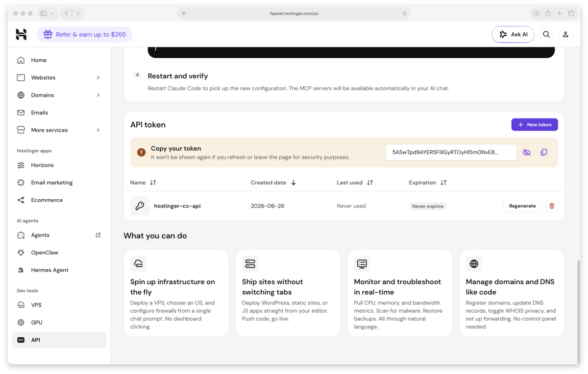Click Regenerate for hostinger-cc-api
The image size is (588, 374).
[x=522, y=206]
